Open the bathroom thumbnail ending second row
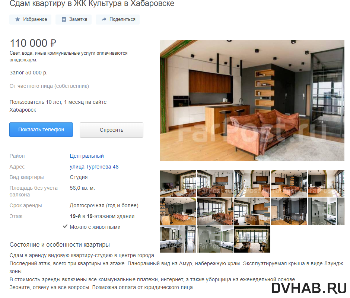 pos(326,211)
